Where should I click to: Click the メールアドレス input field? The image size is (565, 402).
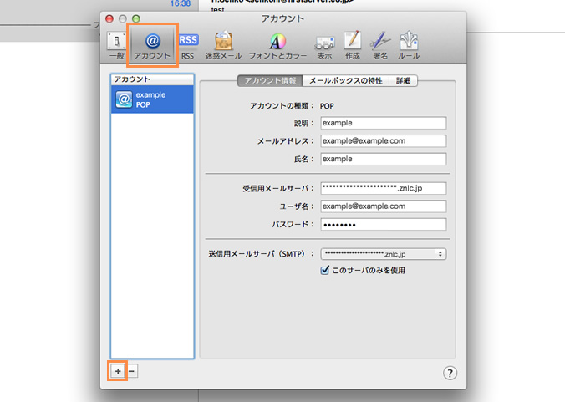(383, 141)
